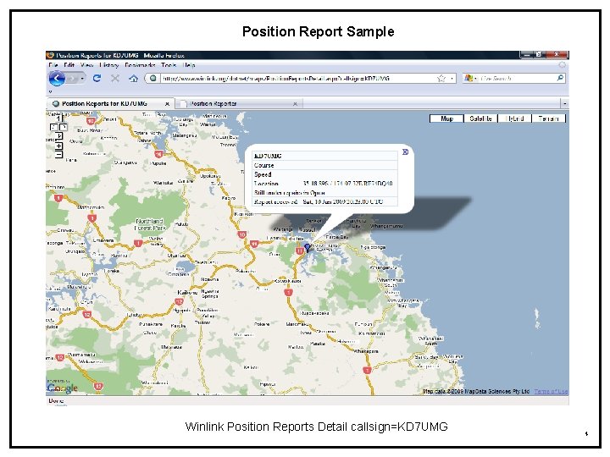Click the Firefox icon in the title bar

click(50, 55)
